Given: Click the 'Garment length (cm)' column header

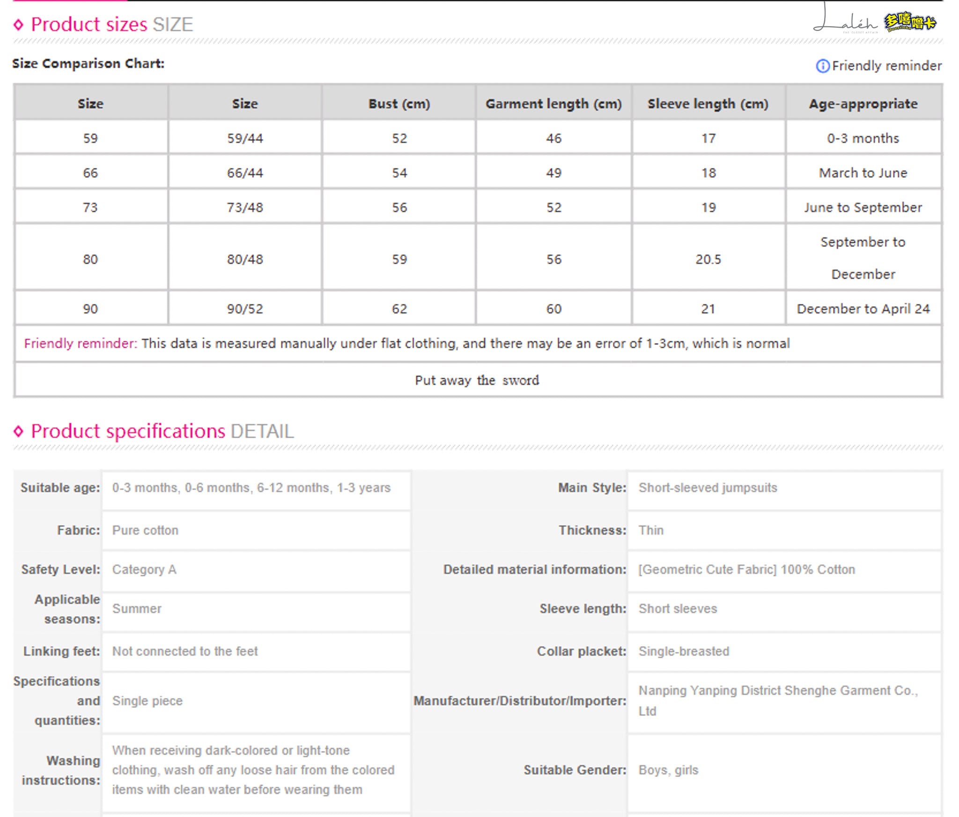Looking at the screenshot, I should pos(553,103).
